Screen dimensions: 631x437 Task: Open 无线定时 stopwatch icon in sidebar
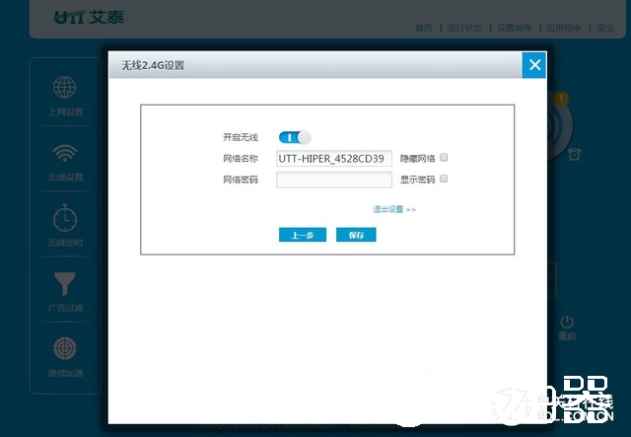pos(65,218)
